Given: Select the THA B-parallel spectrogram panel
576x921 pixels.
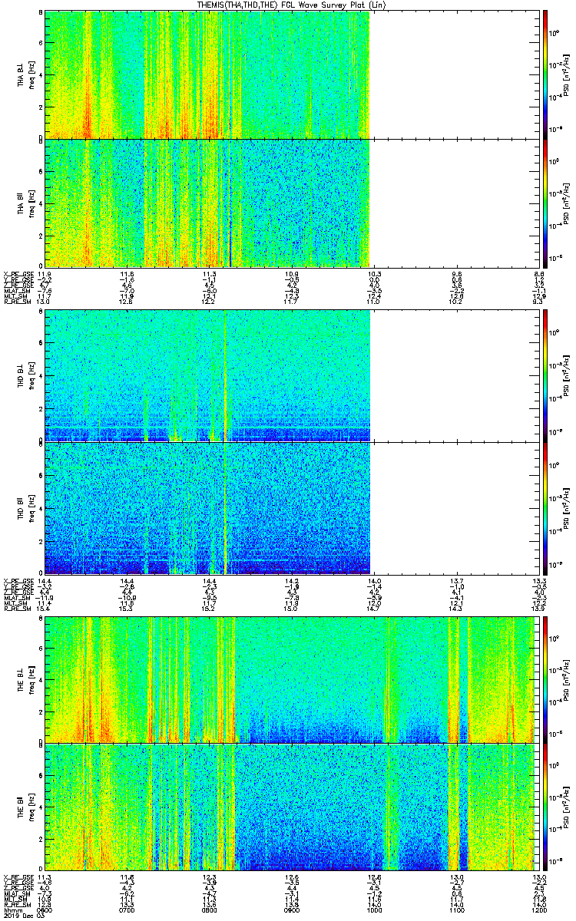Looking at the screenshot, I should [x=292, y=203].
